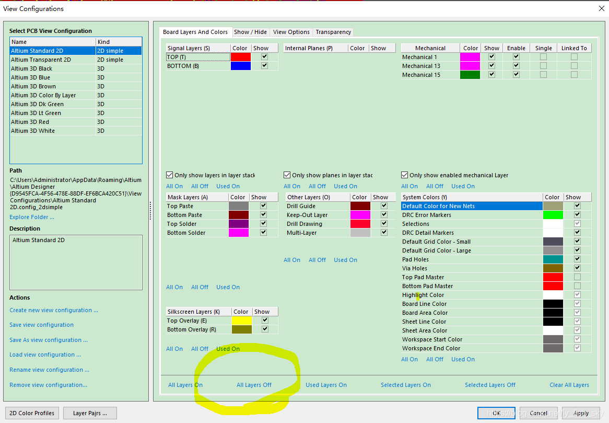Open 2D Color Profiles button
Image resolution: width=609 pixels, height=423 pixels.
[x=32, y=413]
